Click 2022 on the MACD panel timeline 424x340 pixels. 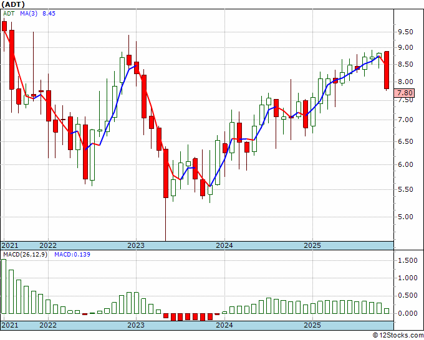coord(48,325)
